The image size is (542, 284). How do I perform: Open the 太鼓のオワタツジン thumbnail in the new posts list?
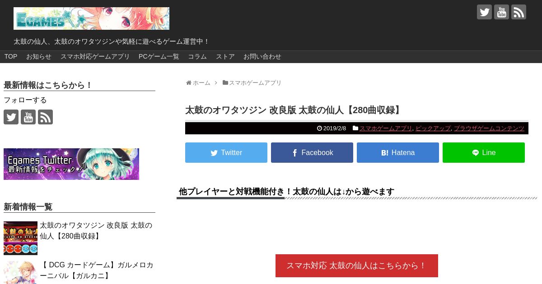[20, 238]
